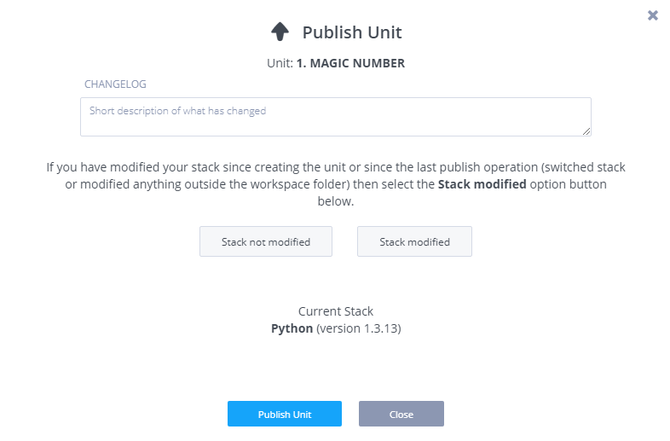Click bold Stack modified text in instructions
This screenshot has width=670, height=441.
pos(482,184)
